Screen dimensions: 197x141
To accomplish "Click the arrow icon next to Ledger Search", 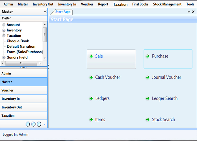I will coord(148,98).
